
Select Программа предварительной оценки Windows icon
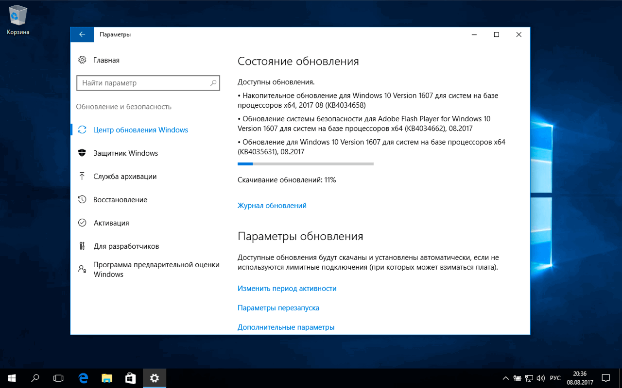click(83, 269)
